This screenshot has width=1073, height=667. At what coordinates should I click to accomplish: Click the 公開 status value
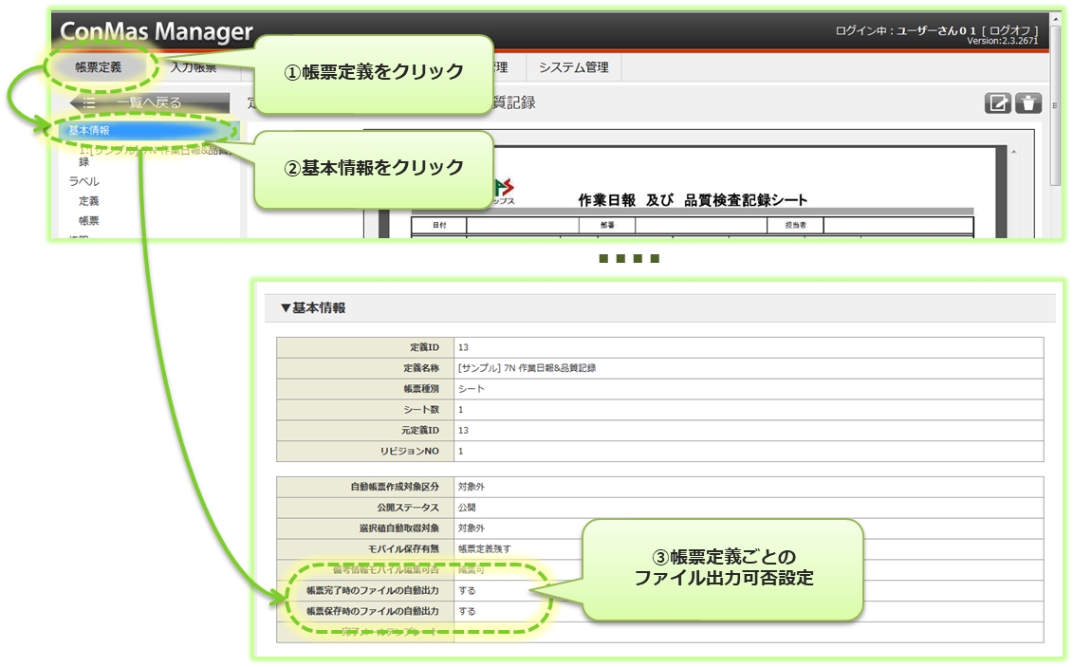pyautogui.click(x=467, y=508)
